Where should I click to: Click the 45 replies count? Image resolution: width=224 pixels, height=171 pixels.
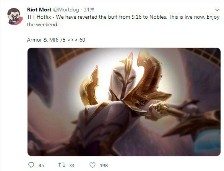[41, 165]
